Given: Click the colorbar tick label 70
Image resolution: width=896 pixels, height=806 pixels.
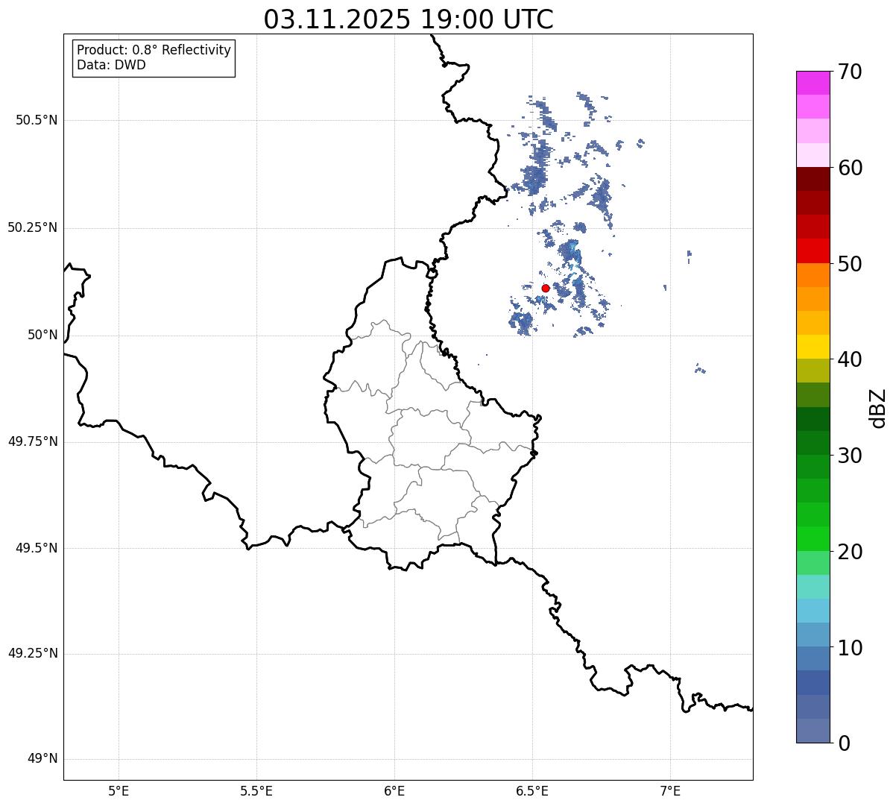Looking at the screenshot, I should [x=850, y=72].
